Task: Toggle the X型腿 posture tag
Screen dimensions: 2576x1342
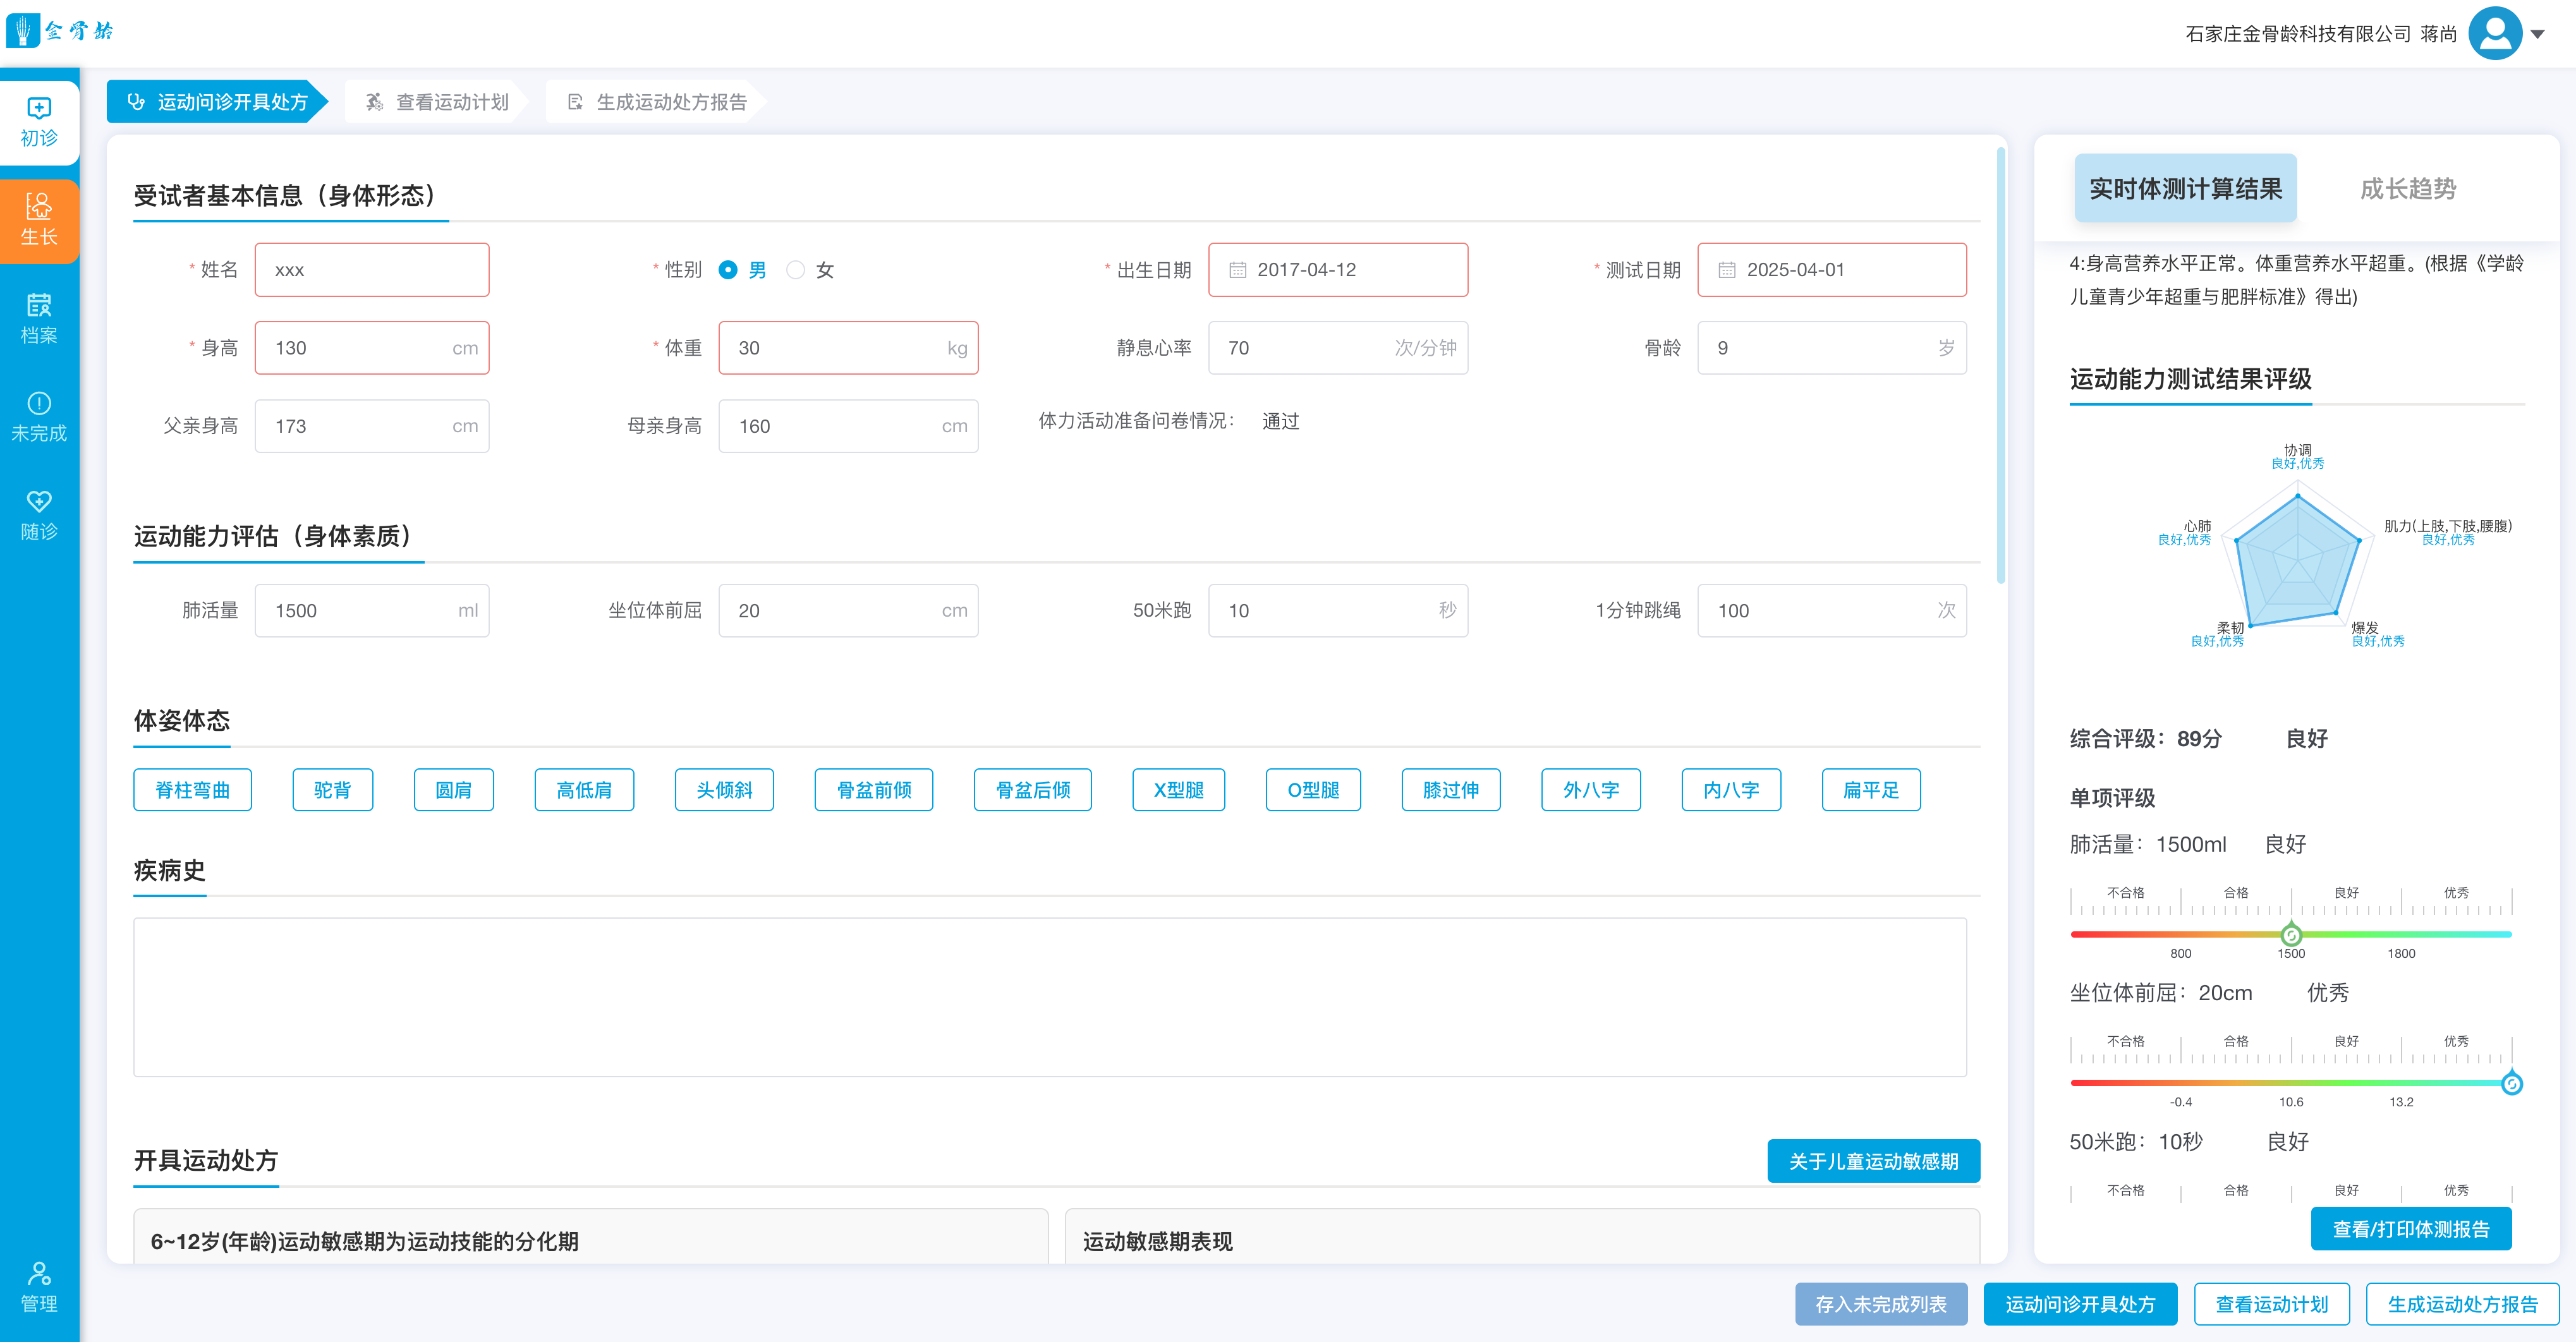Action: point(1179,790)
